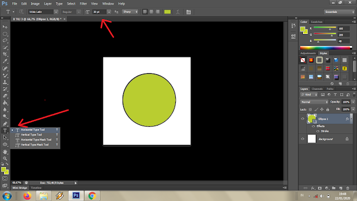The height and width of the screenshot is (201, 357).
Task: Hide the Ellipse 1 layer
Action: pyautogui.click(x=302, y=118)
